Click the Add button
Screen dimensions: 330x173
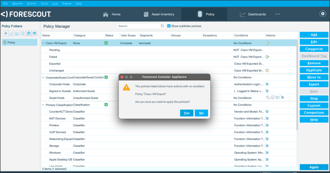314,35
